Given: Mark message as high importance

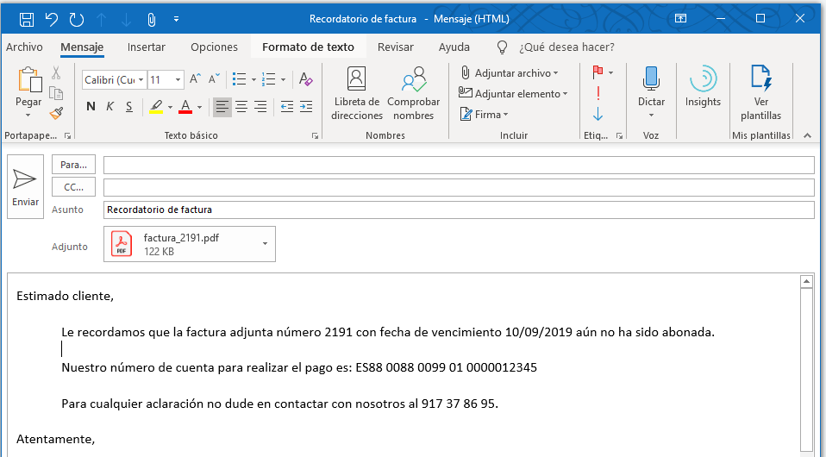Looking at the screenshot, I should point(598,93).
